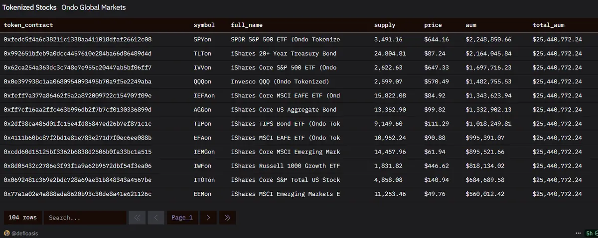Image resolution: width=598 pixels, height=238 pixels.
Task: Click iShares TIPS Bond ETF name
Action: pos(286,124)
